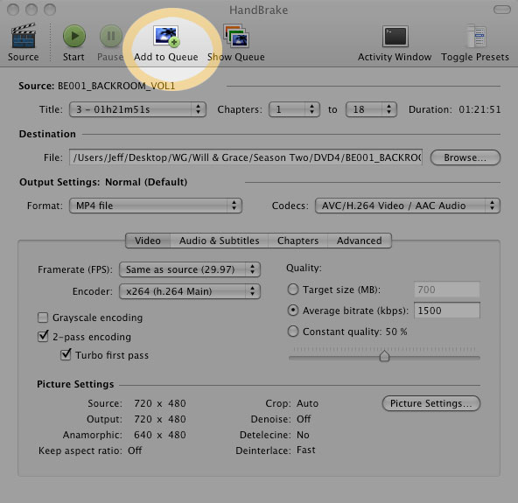
Task: Click the Add to Queue icon
Action: [166, 36]
